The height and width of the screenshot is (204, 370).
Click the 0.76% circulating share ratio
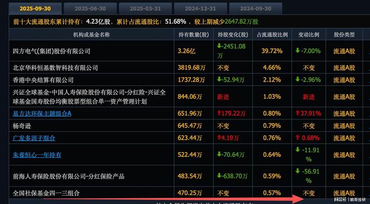tap(272, 138)
